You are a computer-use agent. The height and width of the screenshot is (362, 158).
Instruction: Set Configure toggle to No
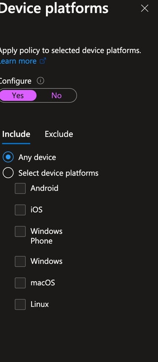pos(56,95)
